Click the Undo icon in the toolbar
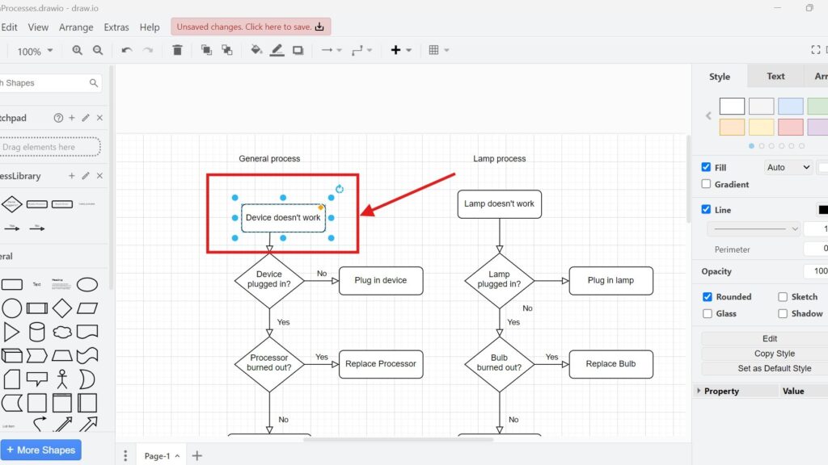 [126, 49]
